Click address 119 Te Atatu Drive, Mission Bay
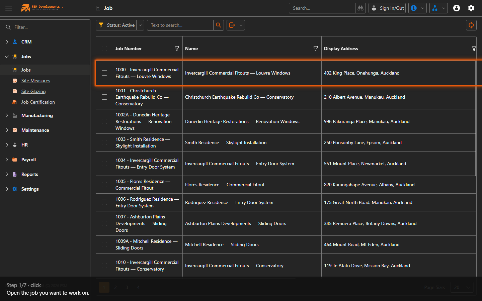This screenshot has height=301, width=482. point(367,266)
